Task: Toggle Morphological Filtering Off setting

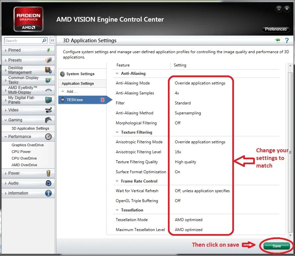Action: 178,123
